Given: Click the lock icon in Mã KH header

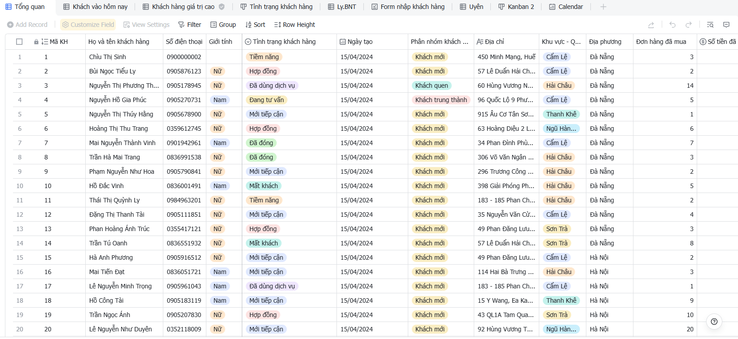Looking at the screenshot, I should 36,42.
